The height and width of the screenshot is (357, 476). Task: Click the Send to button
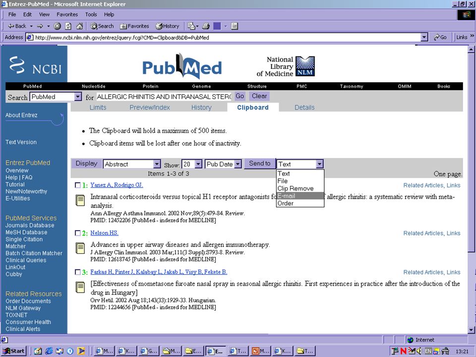click(x=259, y=164)
